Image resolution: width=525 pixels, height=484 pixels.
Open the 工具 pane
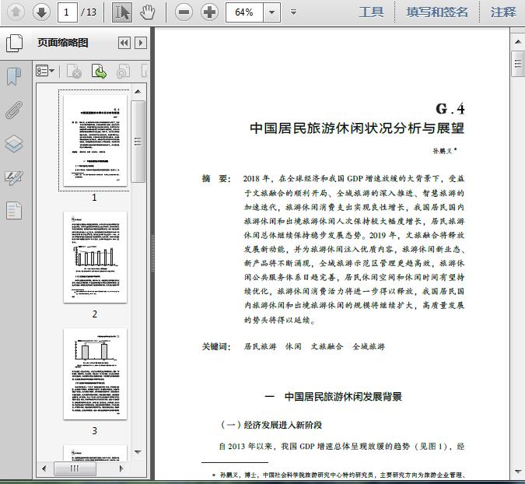(x=371, y=12)
